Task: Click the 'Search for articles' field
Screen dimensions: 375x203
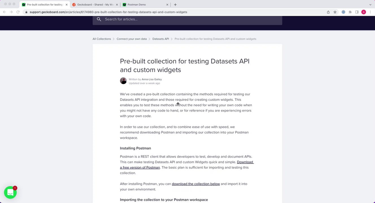Action: (x=189, y=19)
